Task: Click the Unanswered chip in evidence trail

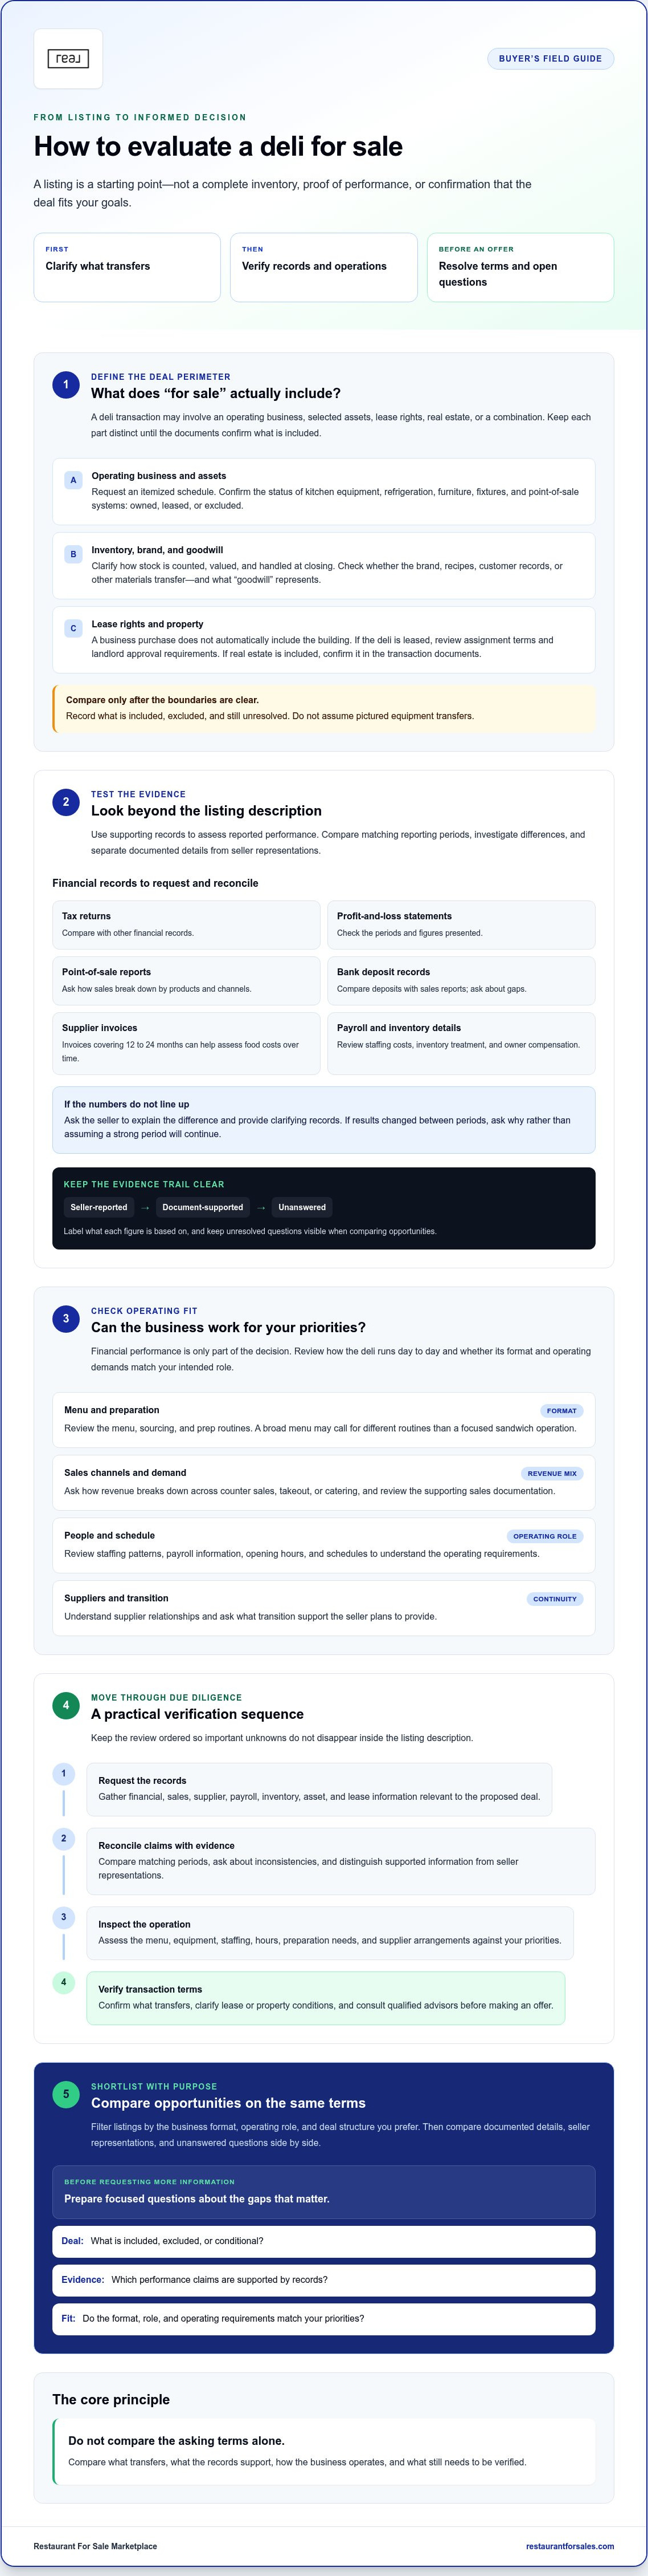Action: tap(302, 1207)
